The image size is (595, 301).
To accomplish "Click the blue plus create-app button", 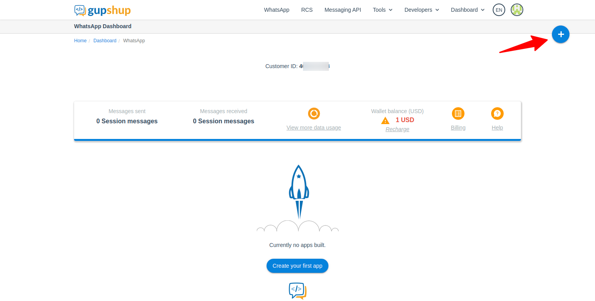I will pos(561,34).
